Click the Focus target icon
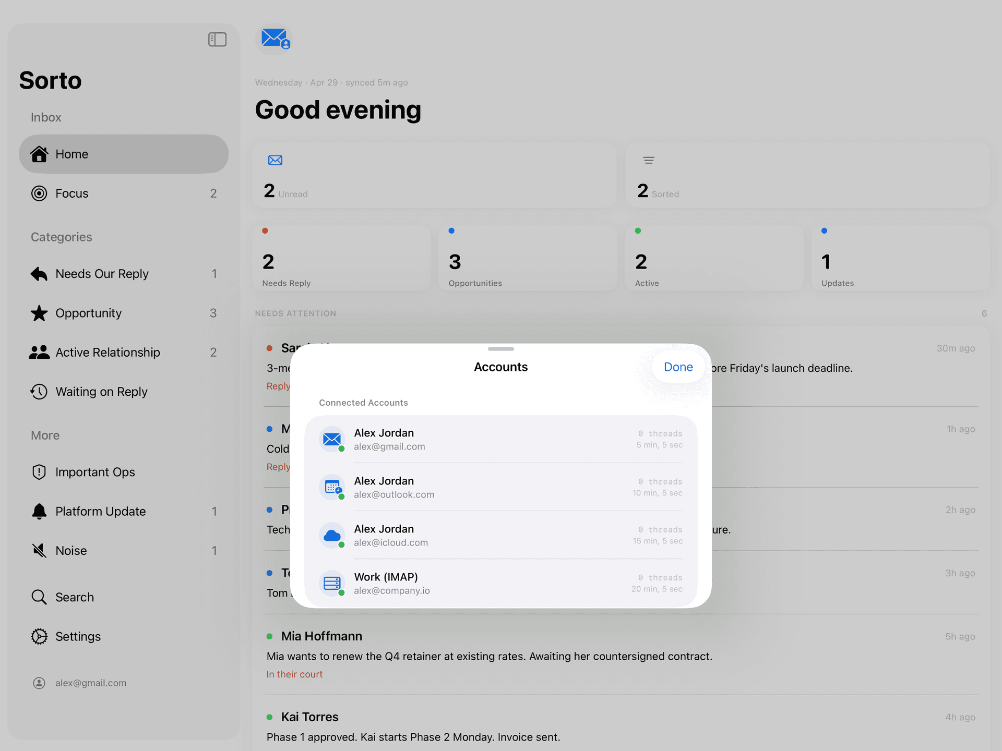This screenshot has height=751, width=1002. [x=39, y=193]
